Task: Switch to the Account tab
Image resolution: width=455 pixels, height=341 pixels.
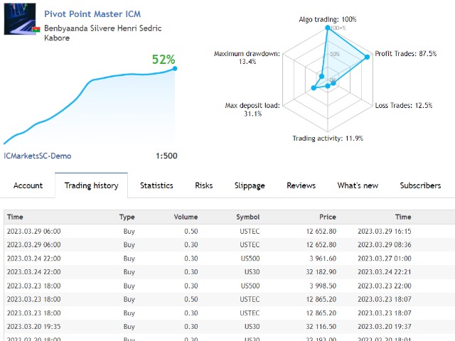Action: click(x=28, y=185)
